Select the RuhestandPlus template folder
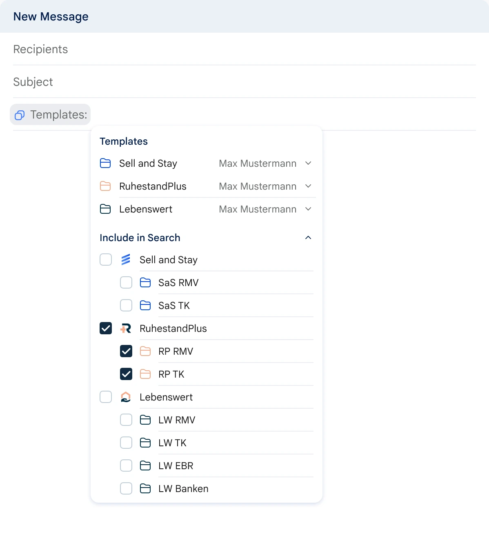 click(x=153, y=186)
